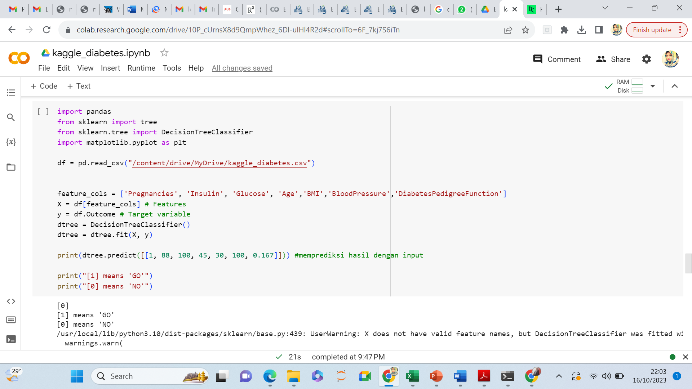This screenshot has height=389, width=692.
Task: Open the Tools menu
Action: pyautogui.click(x=172, y=68)
